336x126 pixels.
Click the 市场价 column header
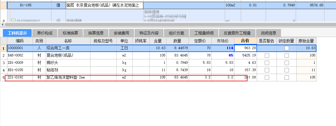pyautogui.click(x=223, y=41)
